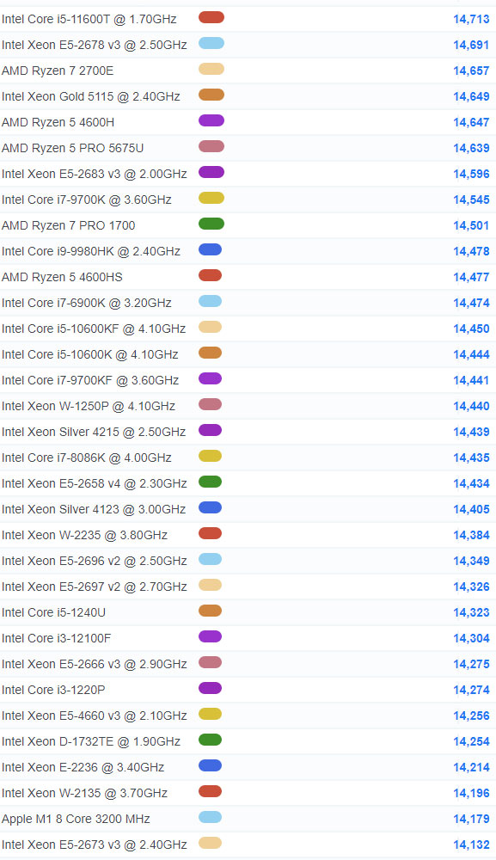The height and width of the screenshot is (860, 496).
Task: Open the Intel Xeon Silver 4215 link
Action: coord(94,432)
